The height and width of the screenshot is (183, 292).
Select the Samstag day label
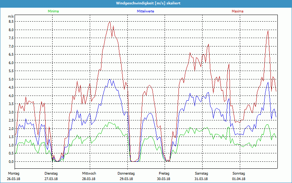(201, 173)
